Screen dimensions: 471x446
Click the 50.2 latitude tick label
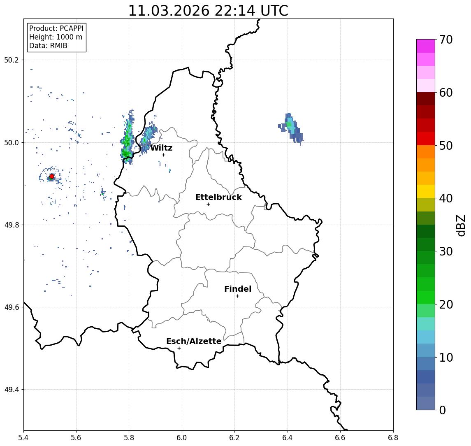click(12, 60)
